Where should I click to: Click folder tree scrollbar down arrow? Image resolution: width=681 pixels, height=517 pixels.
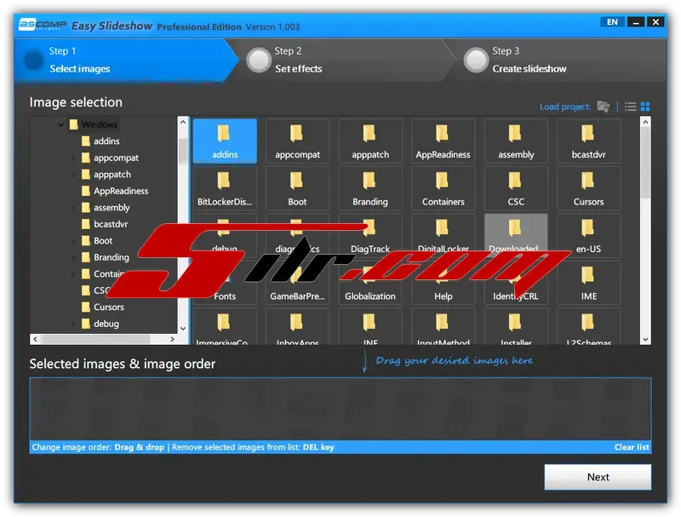(183, 329)
